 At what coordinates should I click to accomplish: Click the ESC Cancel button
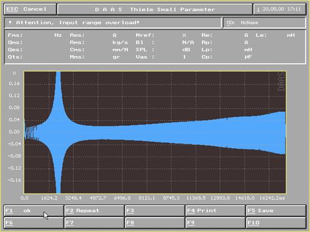click(x=30, y=9)
